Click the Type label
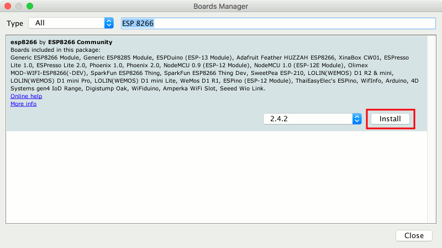The image size is (442, 248). point(15,23)
